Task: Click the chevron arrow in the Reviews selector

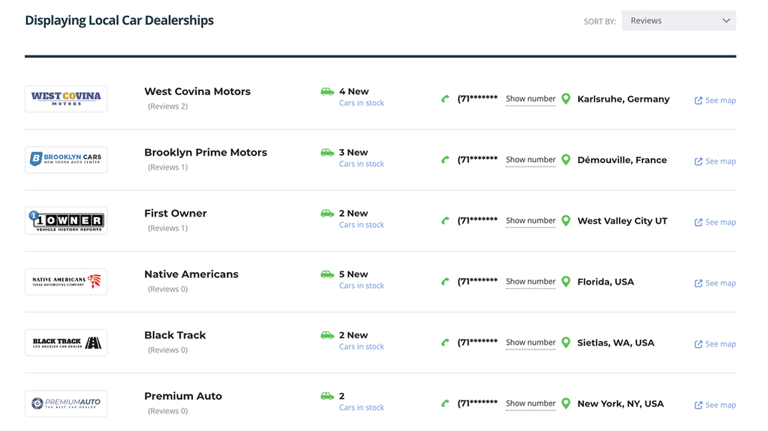Action: click(x=725, y=20)
